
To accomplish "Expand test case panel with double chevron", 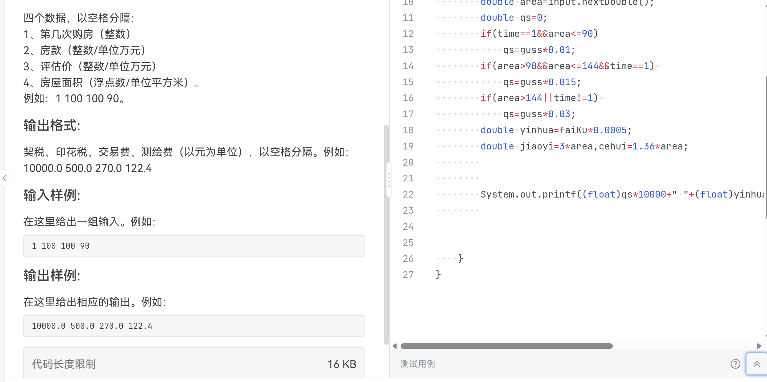I will [757, 364].
